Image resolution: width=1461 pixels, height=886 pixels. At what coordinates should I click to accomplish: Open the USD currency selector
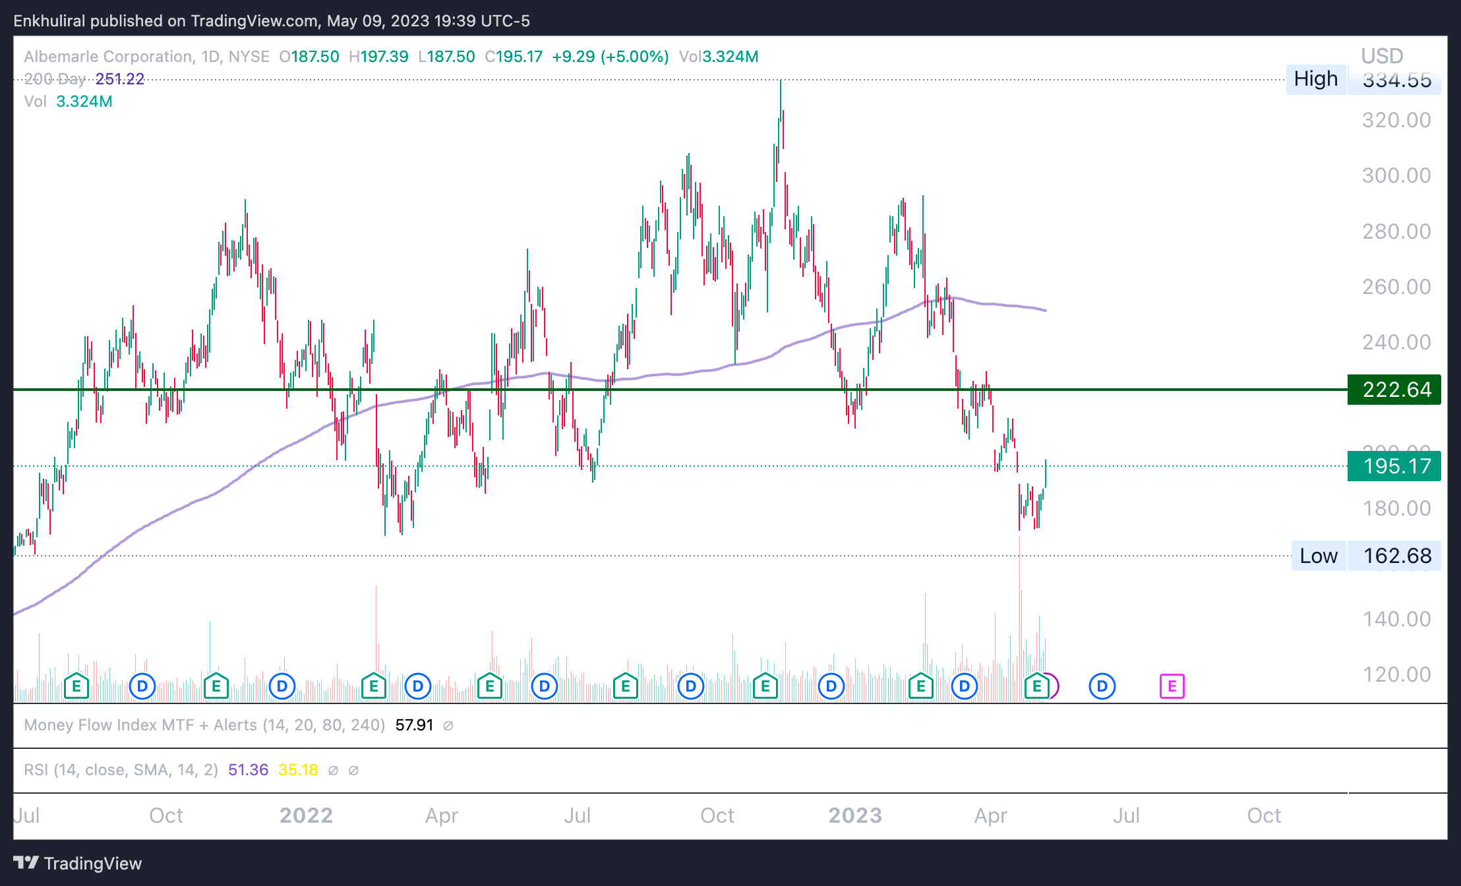[x=1382, y=56]
